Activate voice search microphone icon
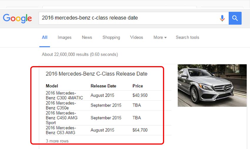 [x=222, y=18]
